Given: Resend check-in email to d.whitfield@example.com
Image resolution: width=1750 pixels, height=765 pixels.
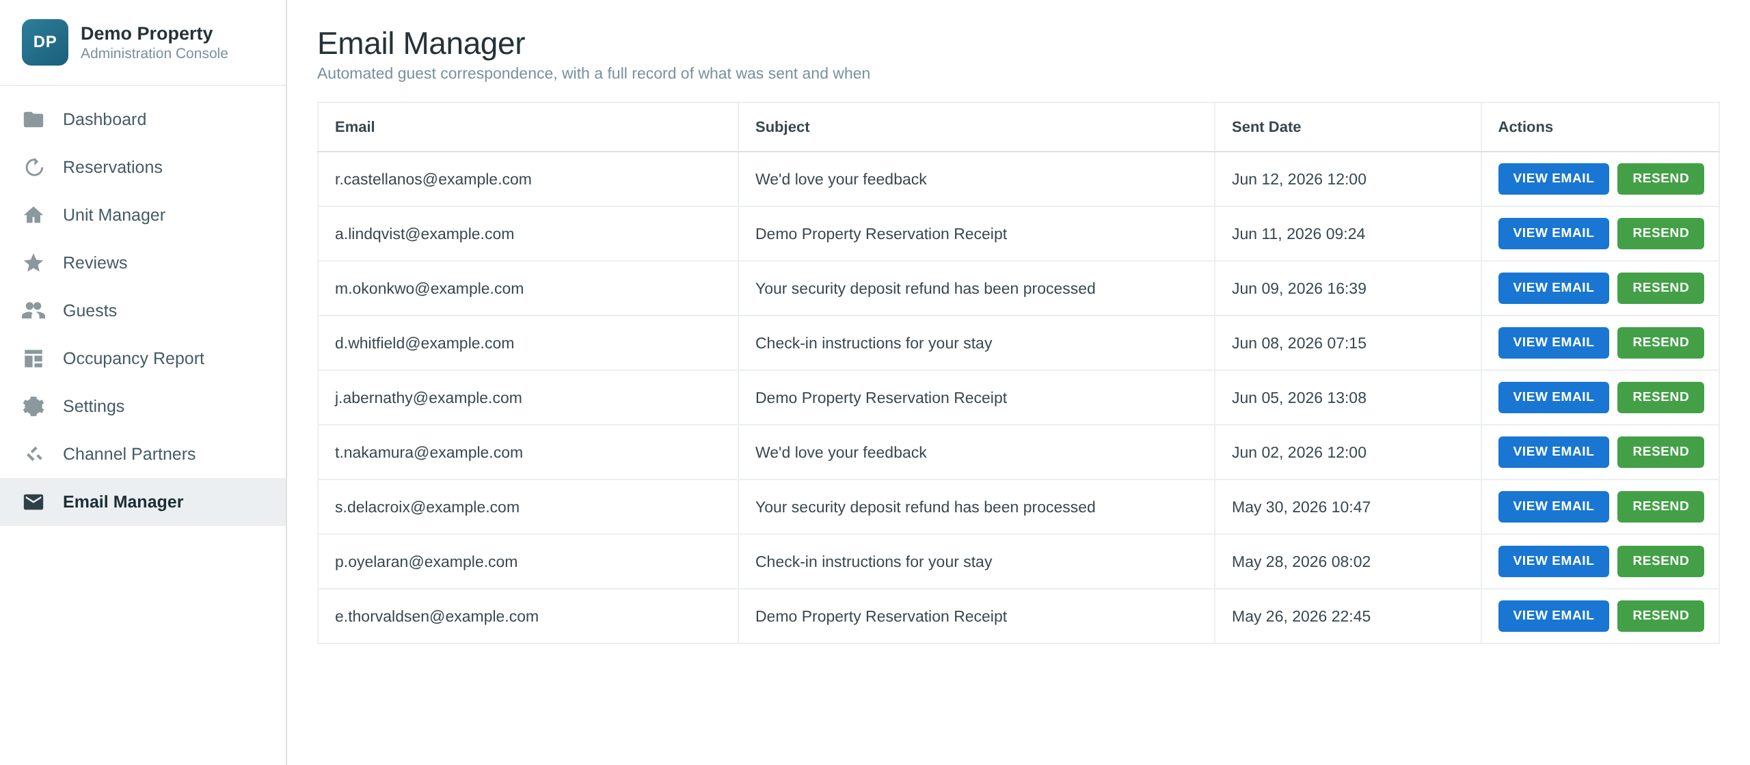Looking at the screenshot, I should 1660,343.
